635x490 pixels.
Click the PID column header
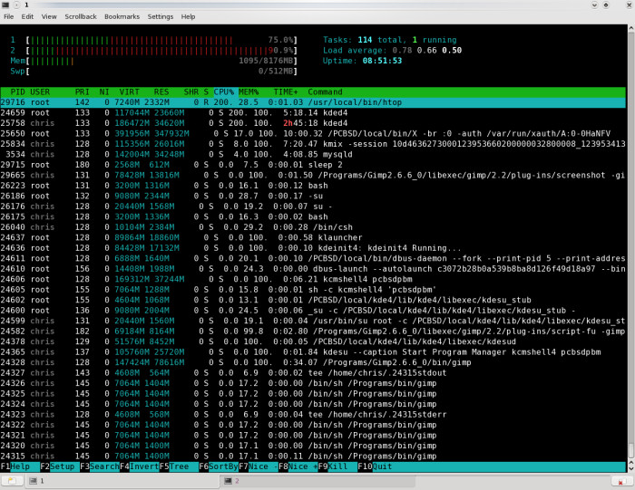pos(17,91)
